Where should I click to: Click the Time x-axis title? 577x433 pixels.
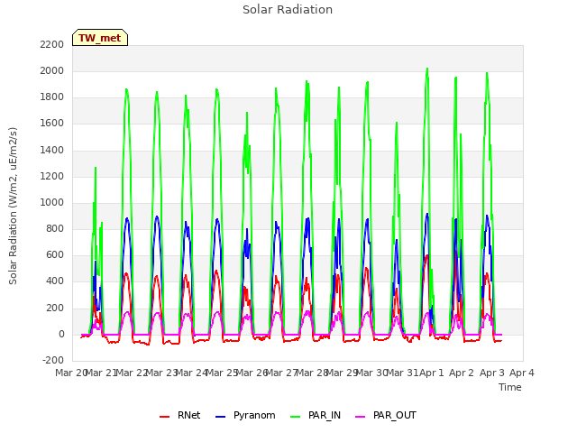point(510,387)
